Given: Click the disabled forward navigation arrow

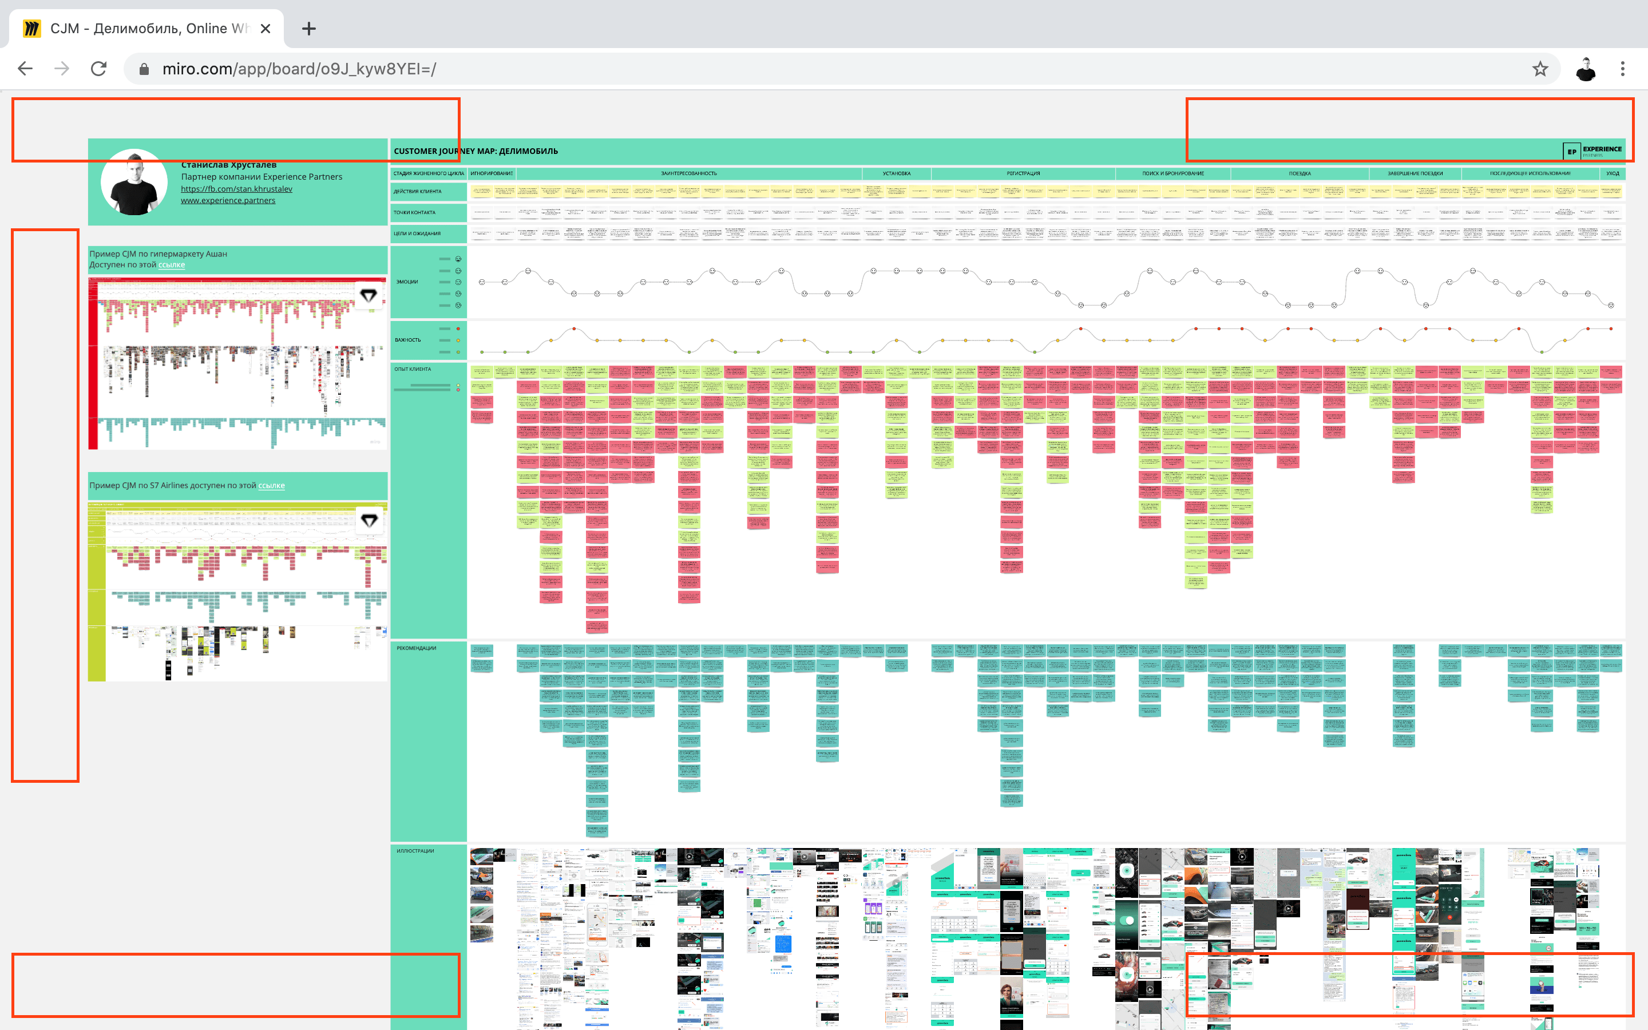Looking at the screenshot, I should 62,69.
